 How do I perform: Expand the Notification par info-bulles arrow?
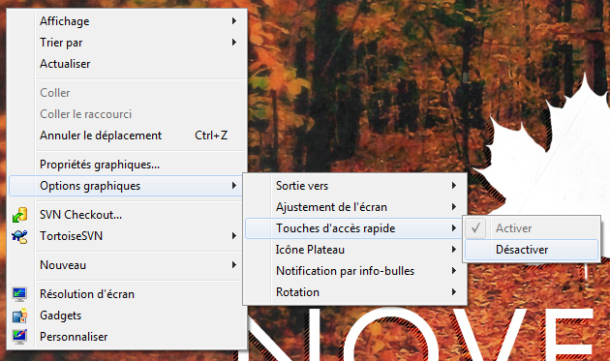pos(453,271)
